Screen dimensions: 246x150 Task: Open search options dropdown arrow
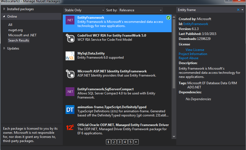pos(242,10)
